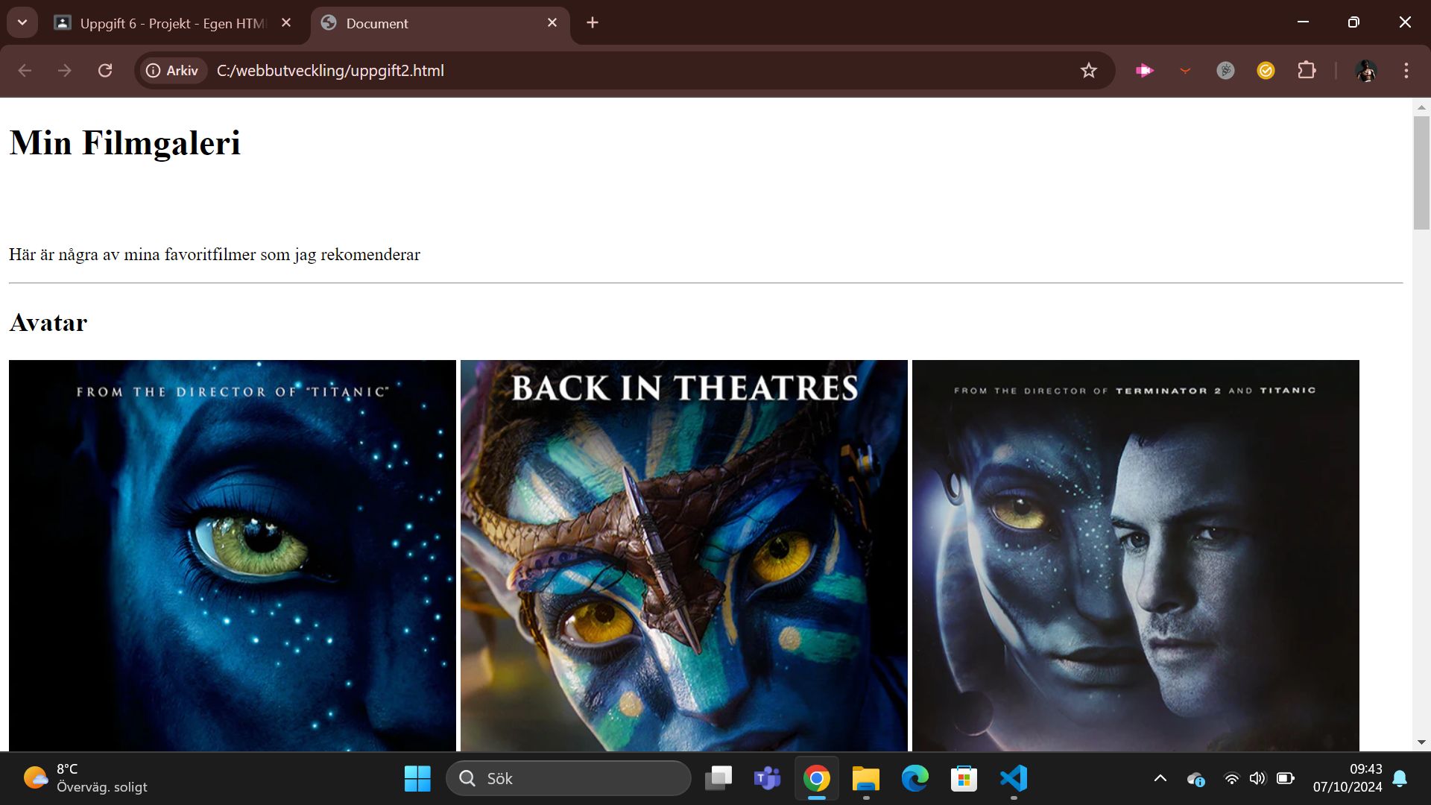
Task: Open the yellow checkmark extension icon
Action: coord(1266,70)
